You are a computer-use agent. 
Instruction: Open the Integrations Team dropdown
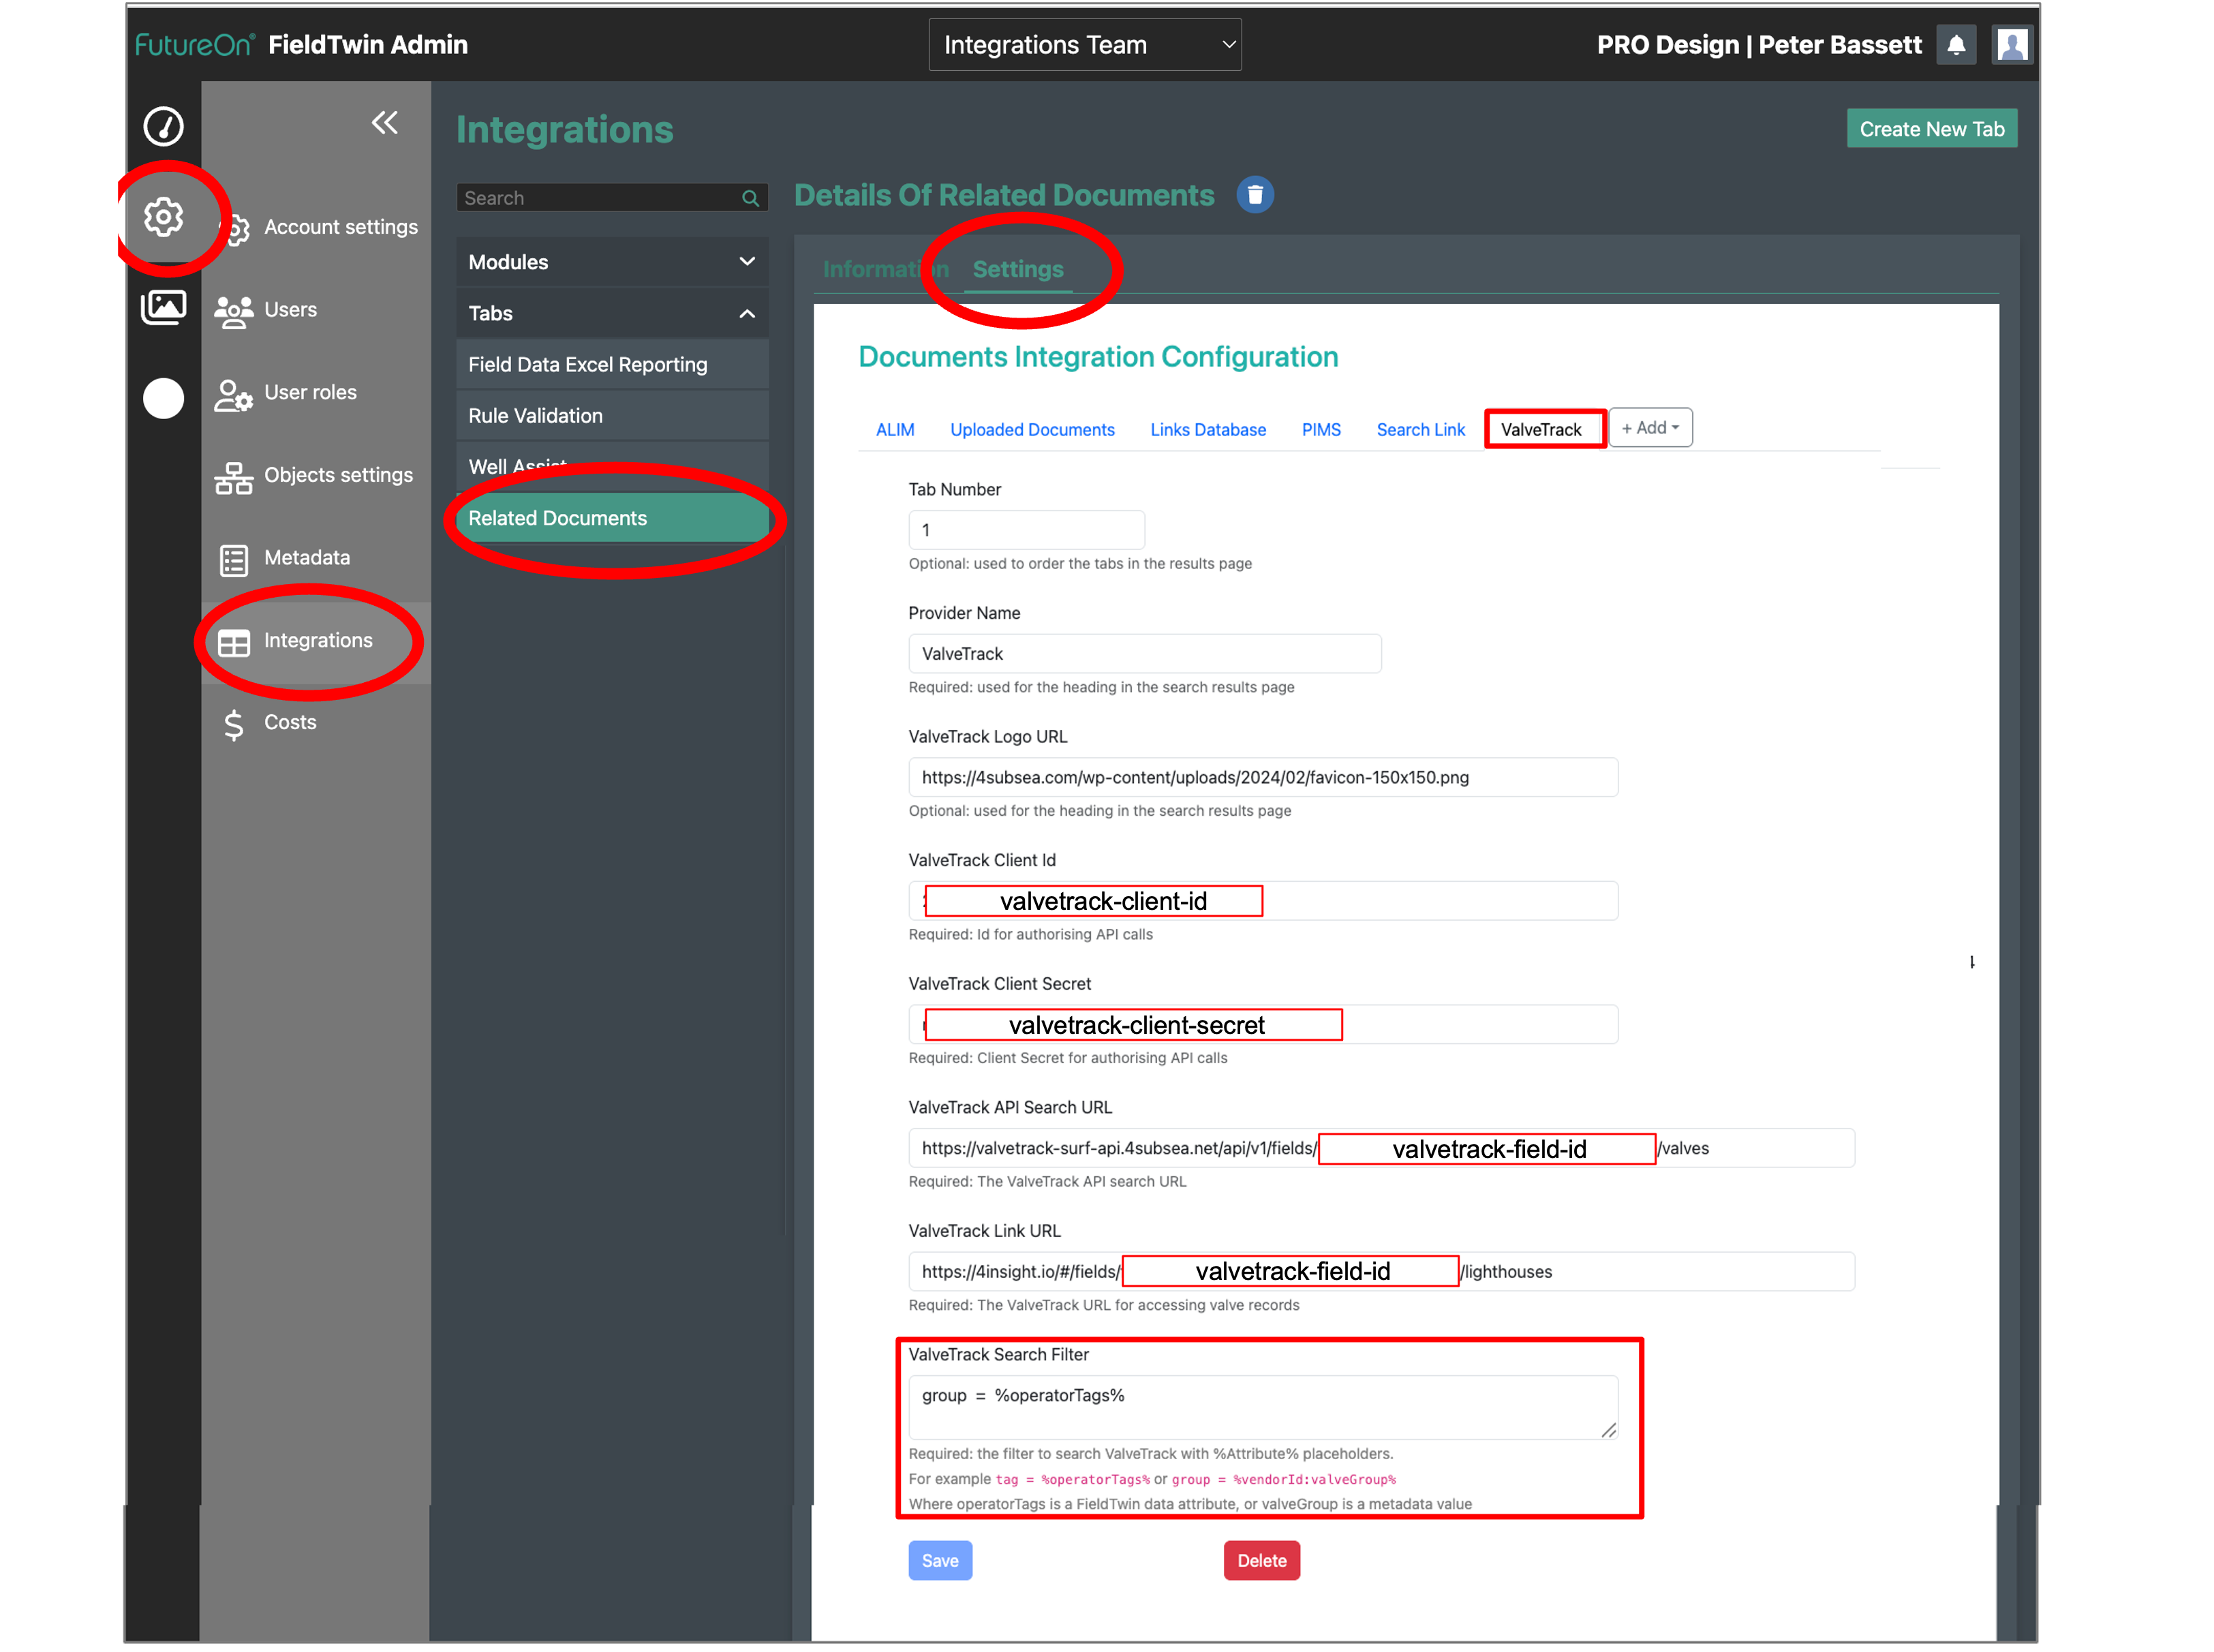(1084, 45)
